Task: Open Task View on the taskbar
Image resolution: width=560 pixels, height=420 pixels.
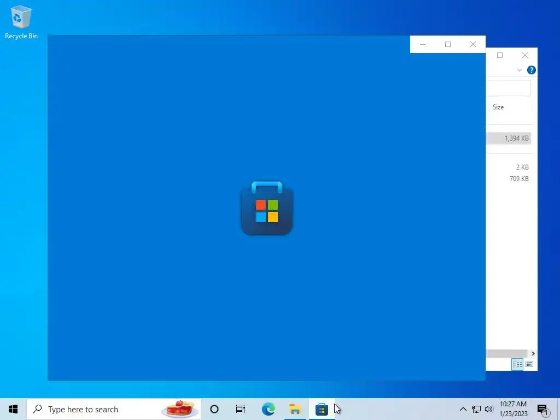Action: pyautogui.click(x=241, y=409)
